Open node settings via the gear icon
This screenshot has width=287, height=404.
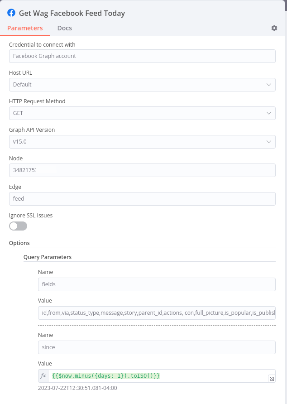point(274,28)
